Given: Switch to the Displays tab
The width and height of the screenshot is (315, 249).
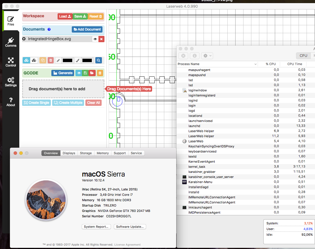Looking at the screenshot, I should point(69,153).
